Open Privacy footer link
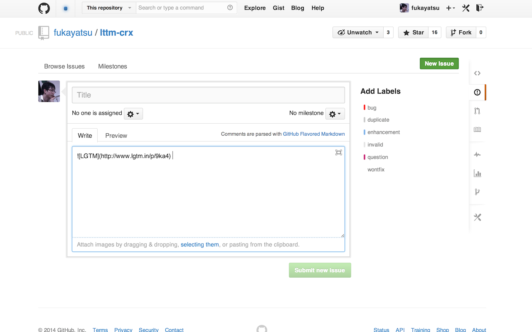The height and width of the screenshot is (332, 532). click(123, 330)
